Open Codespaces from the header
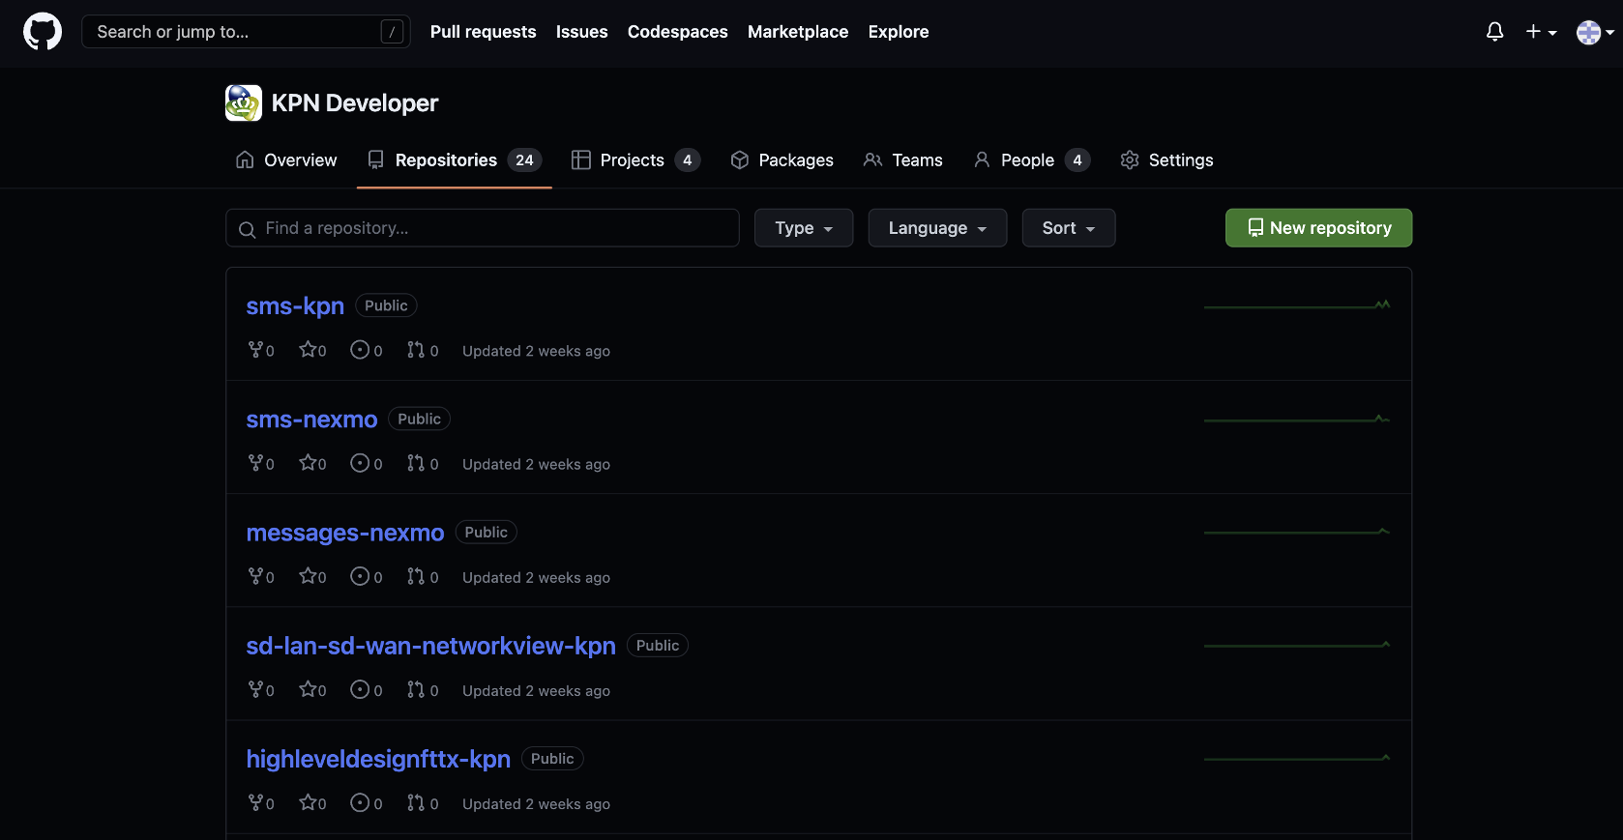Image resolution: width=1623 pixels, height=840 pixels. [677, 32]
